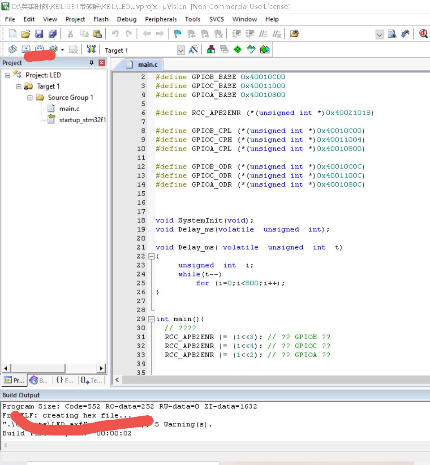Create a new file with toolbar icon

click(13, 34)
